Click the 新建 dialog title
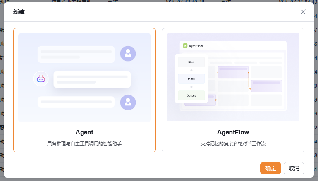Screen dimensions: 318x181 [19, 12]
